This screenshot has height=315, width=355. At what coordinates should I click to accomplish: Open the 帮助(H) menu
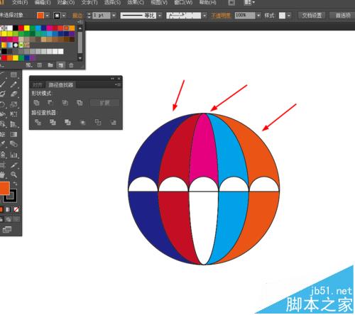[207, 3]
